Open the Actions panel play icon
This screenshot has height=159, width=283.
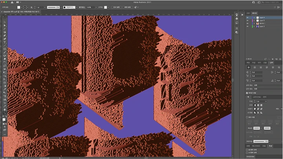pyautogui.click(x=242, y=15)
